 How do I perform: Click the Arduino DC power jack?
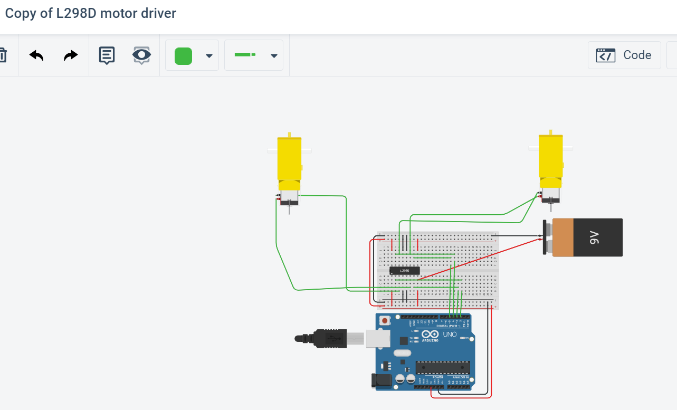(x=380, y=379)
